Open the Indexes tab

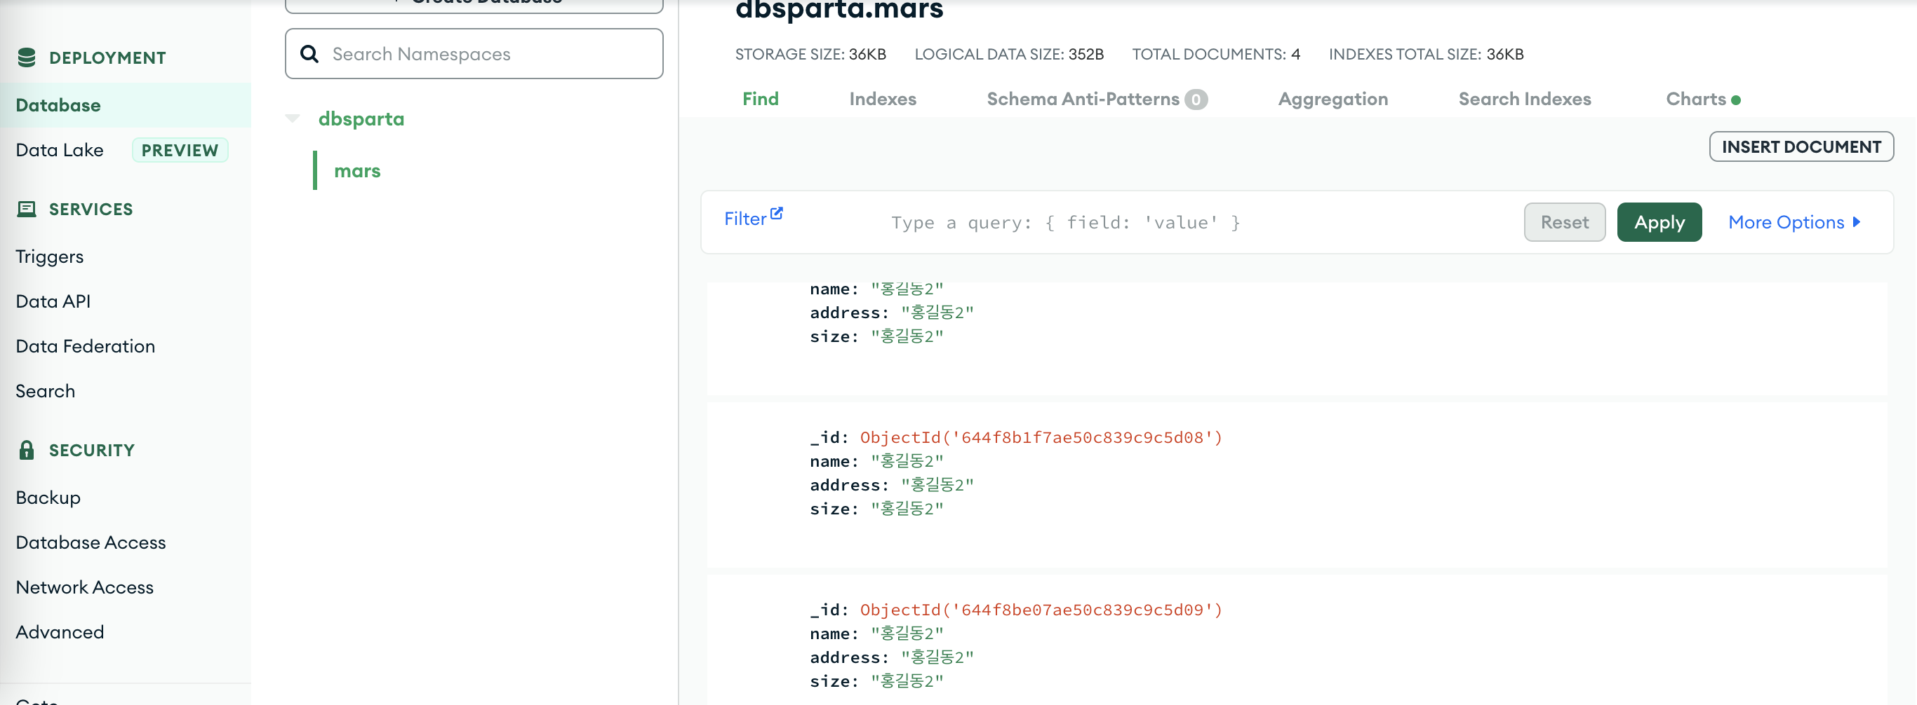point(883,99)
